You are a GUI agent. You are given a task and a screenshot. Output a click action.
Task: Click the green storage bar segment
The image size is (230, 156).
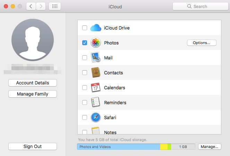tap(169, 147)
